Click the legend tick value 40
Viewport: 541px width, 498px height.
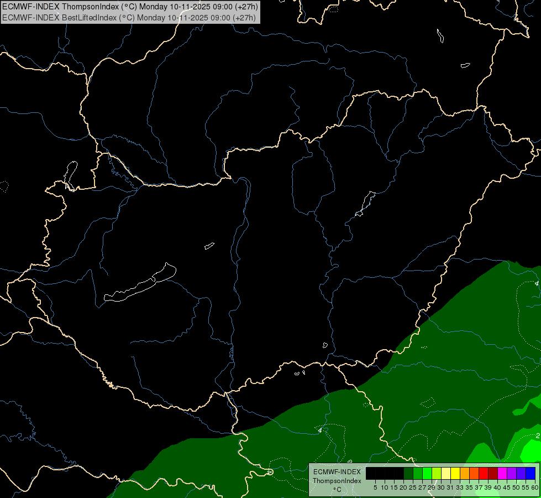[497, 487]
